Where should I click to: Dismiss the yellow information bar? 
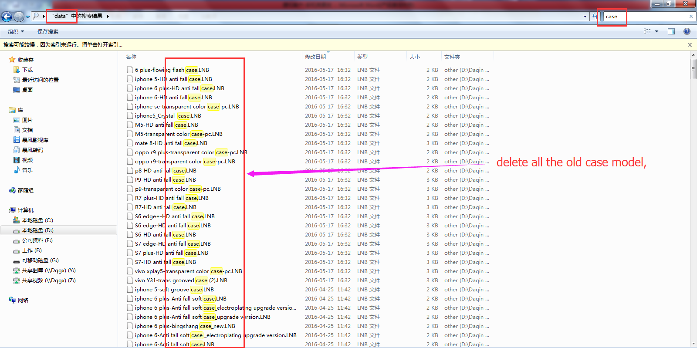[x=690, y=45]
